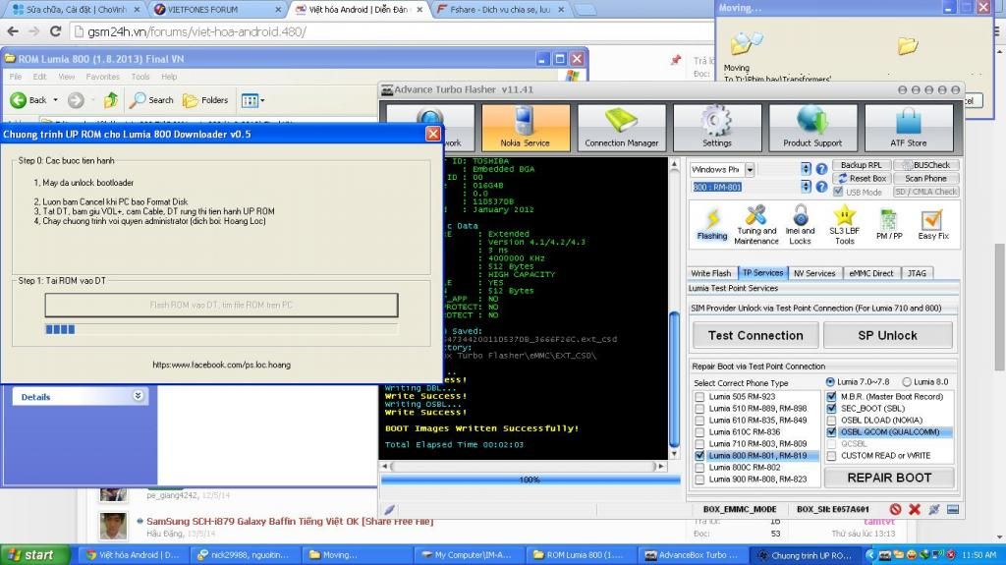Viewport: 1006px width, 565px height.
Task: Select the Easy Fix icon
Action: click(933, 224)
